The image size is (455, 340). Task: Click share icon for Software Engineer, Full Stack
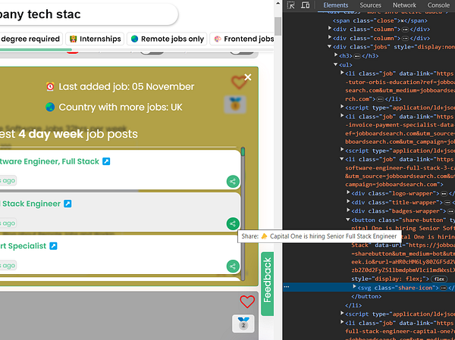(x=233, y=182)
